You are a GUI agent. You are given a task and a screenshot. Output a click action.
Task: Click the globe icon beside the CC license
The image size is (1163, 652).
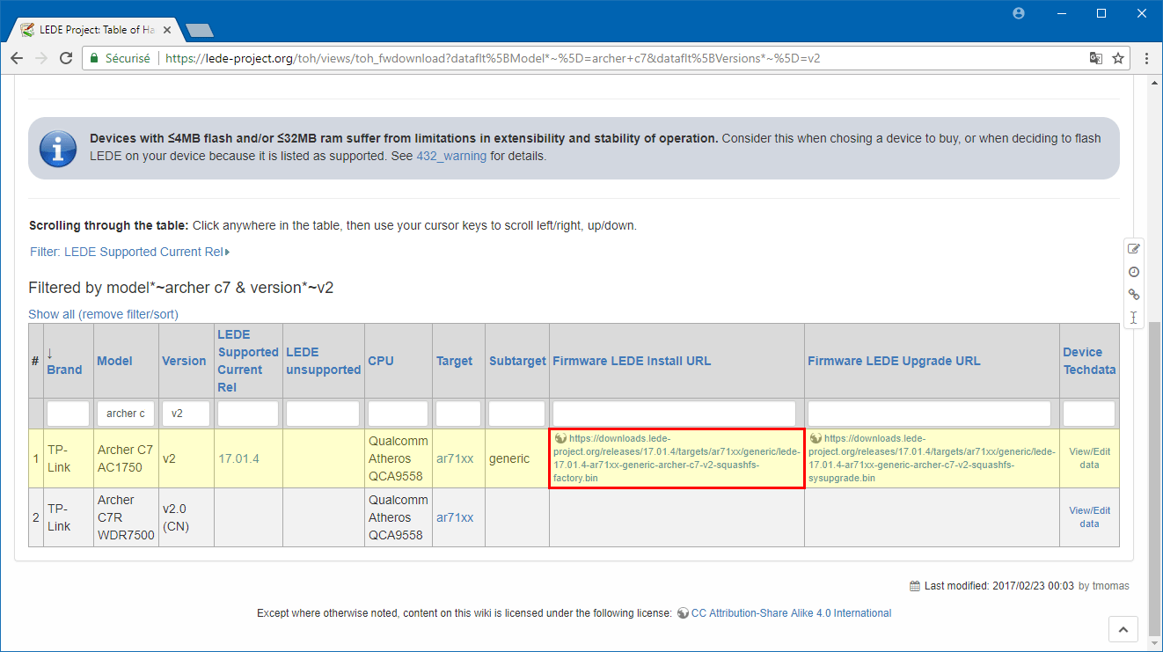point(684,613)
